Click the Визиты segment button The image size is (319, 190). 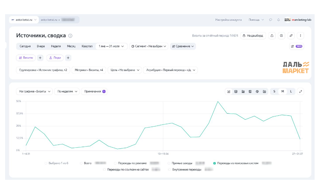tap(26, 58)
